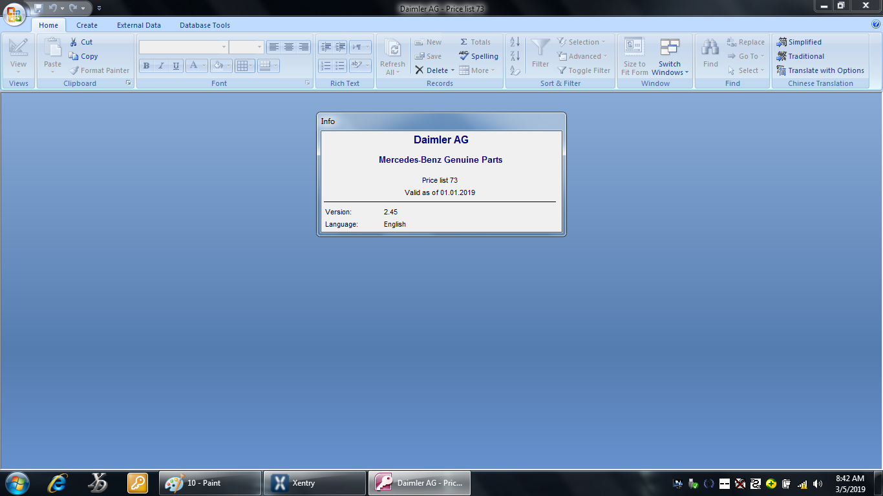Viewport: 883px width, 496px height.
Task: Click Simplified Chinese translation
Action: tap(799, 42)
